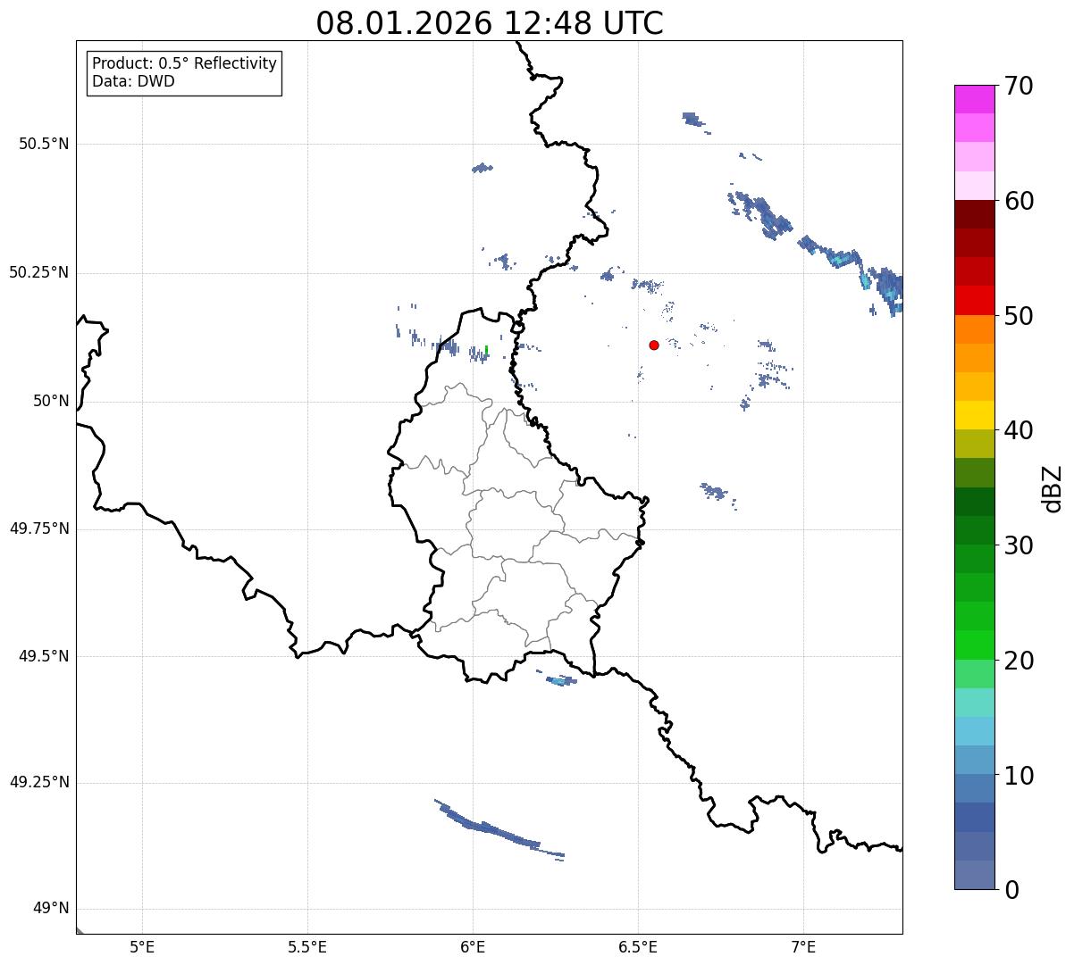1074x965 pixels.
Task: Click the 5.5°E longitude label
Action: 307,947
